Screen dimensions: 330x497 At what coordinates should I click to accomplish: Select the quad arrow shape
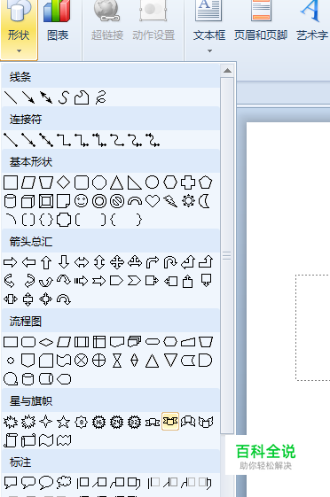(x=117, y=262)
